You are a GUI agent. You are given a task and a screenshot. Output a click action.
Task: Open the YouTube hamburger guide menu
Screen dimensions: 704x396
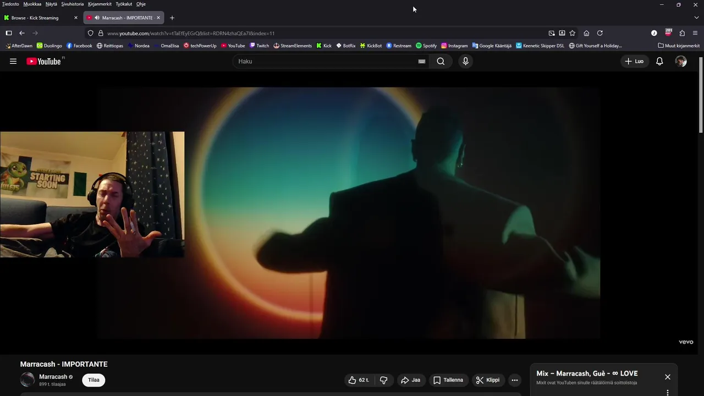coord(13,61)
